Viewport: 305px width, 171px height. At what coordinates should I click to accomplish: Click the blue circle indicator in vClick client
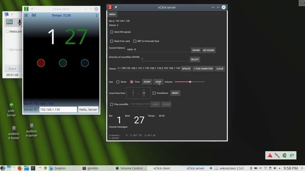pos(85,63)
